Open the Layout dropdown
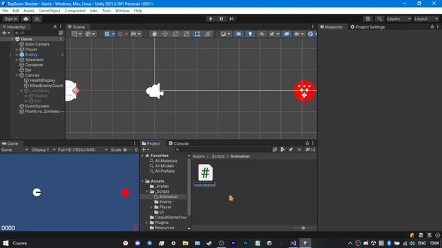 [x=426, y=19]
